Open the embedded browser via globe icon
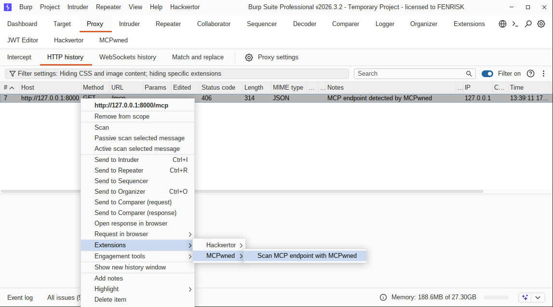This screenshot has height=307, width=553. point(502,24)
